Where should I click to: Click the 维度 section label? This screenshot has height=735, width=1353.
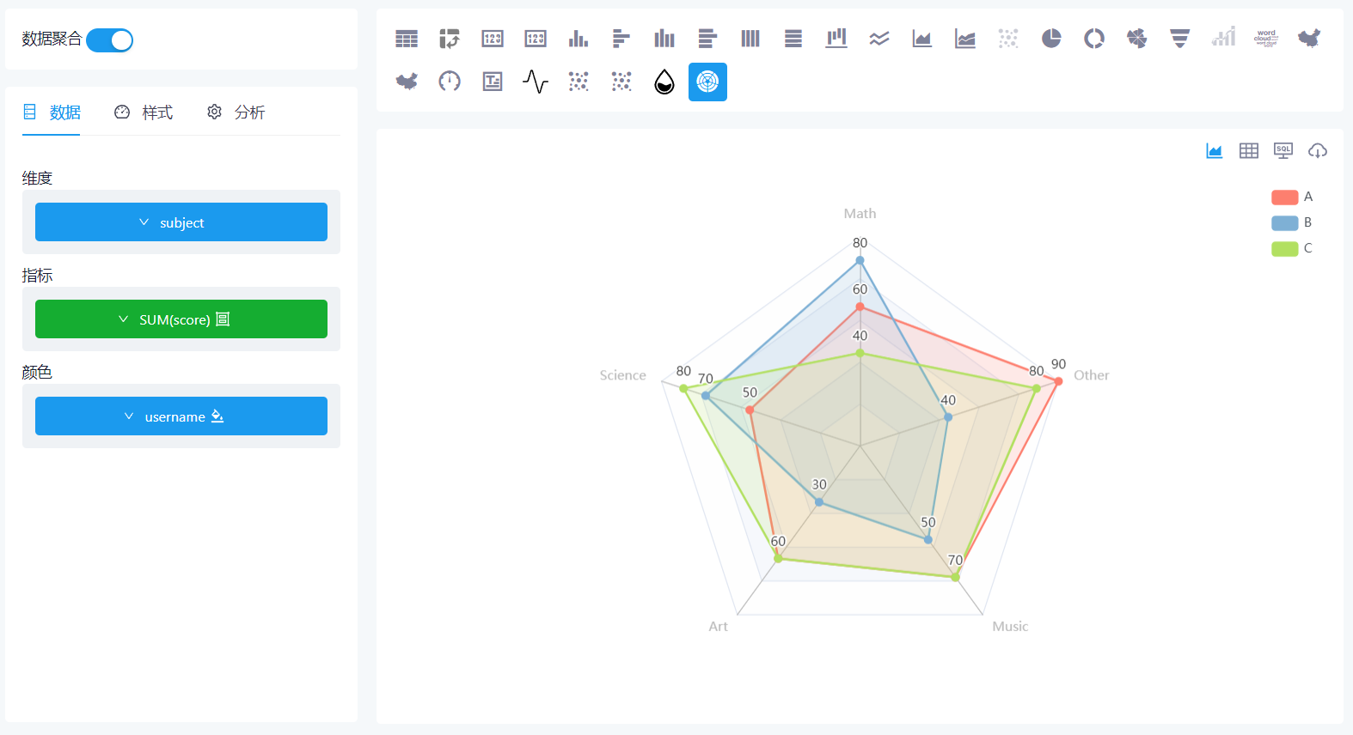click(37, 179)
